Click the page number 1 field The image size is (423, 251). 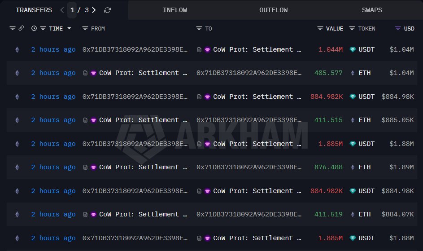(72, 10)
